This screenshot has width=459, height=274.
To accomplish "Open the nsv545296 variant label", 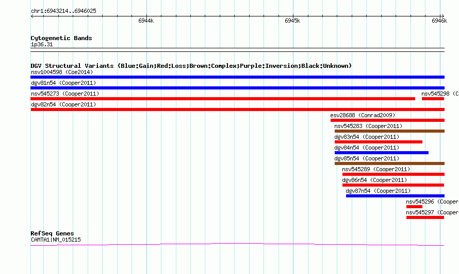I will (x=432, y=202).
